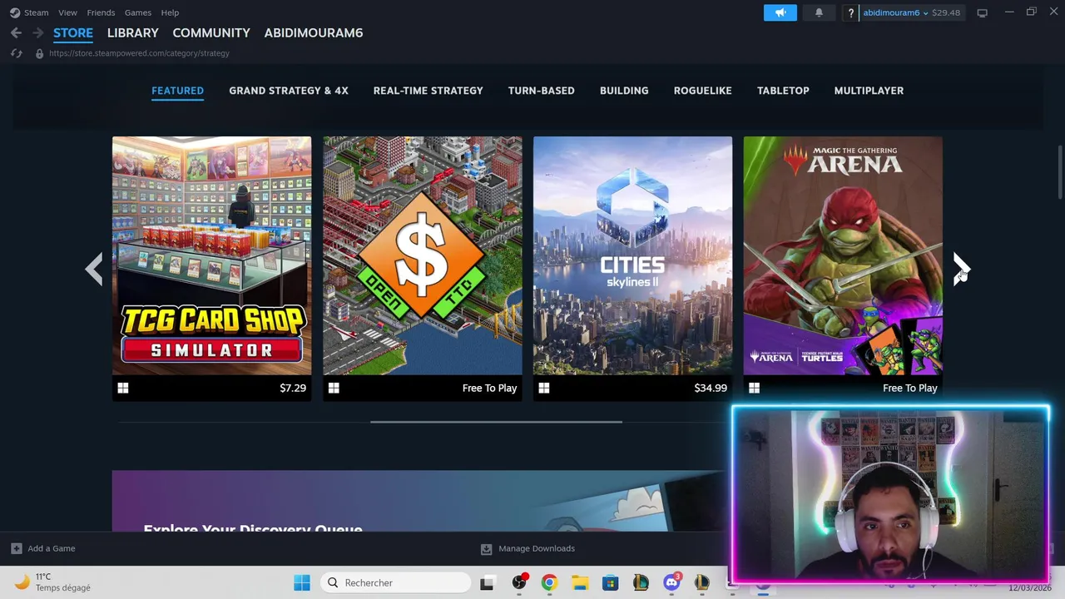Click the $34.99 price label
The height and width of the screenshot is (599, 1065).
tap(711, 388)
